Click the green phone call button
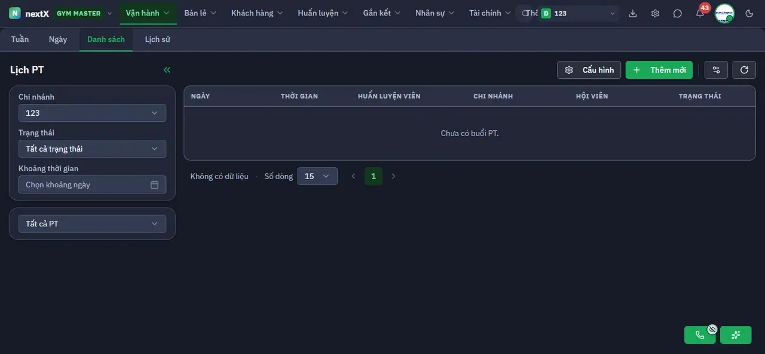765x354 pixels. coord(700,335)
